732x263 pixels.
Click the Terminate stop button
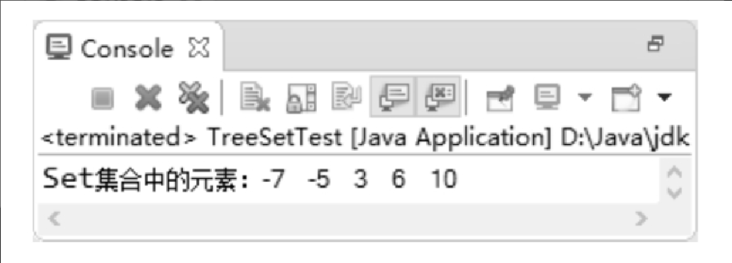point(102,99)
